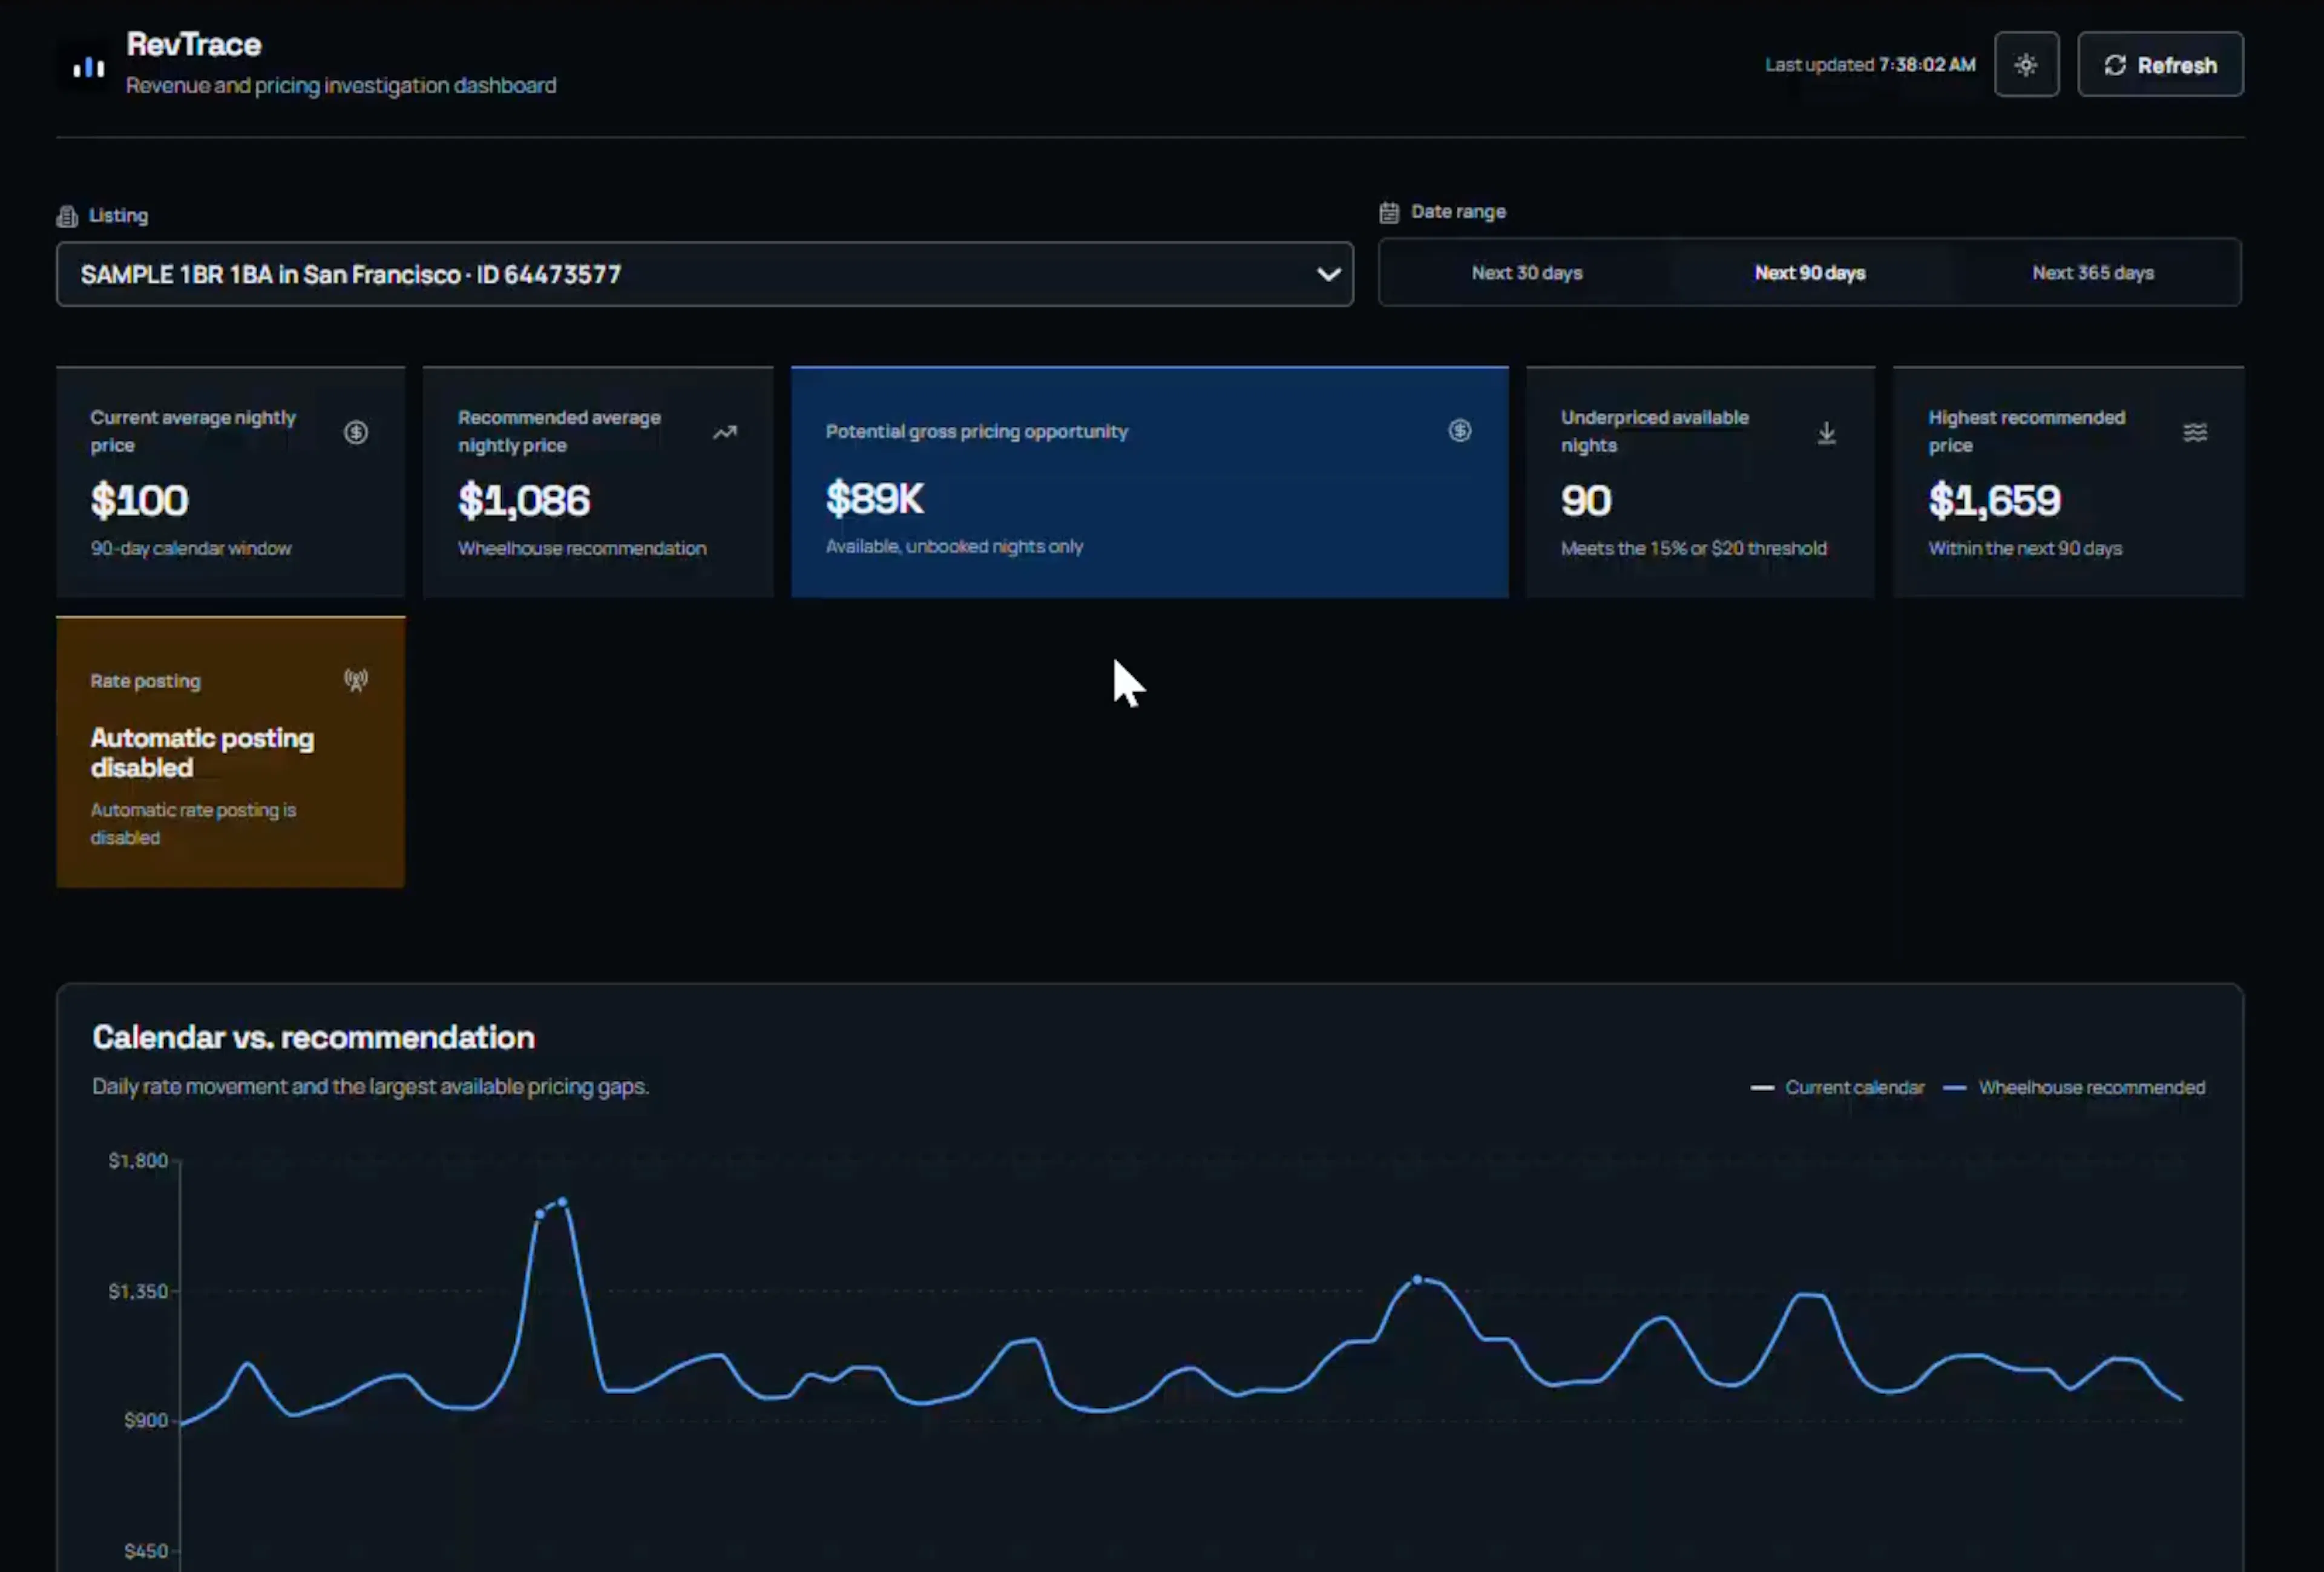Click the Date range calendar icon
This screenshot has height=1572, width=2324.
point(1389,212)
